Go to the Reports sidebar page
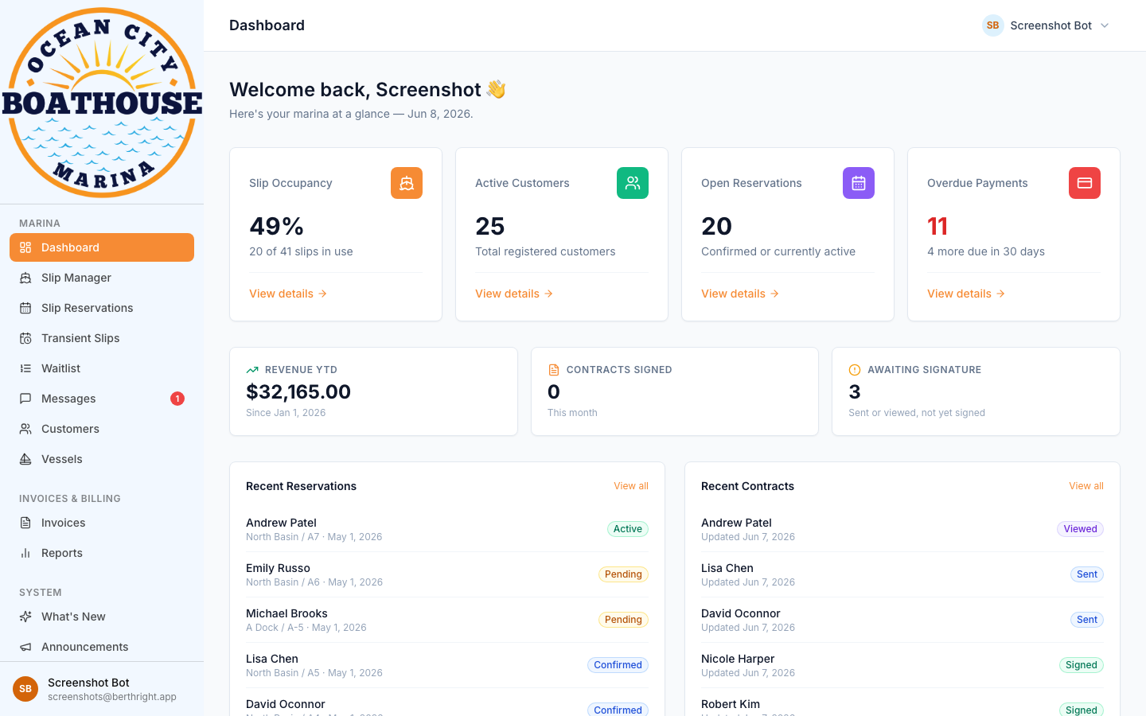 (x=102, y=553)
